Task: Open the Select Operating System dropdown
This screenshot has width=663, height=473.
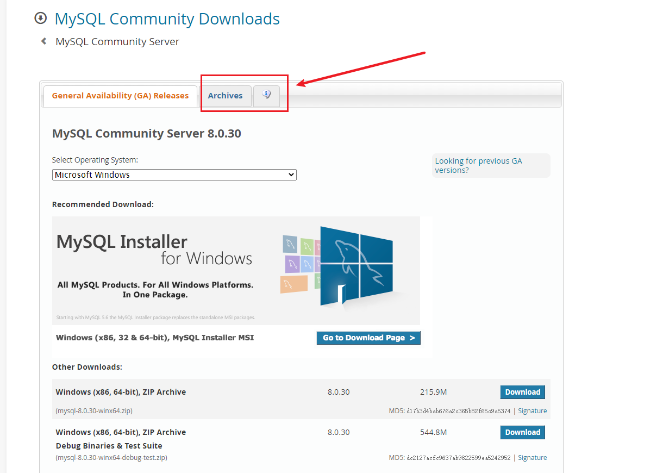Action: pos(174,175)
